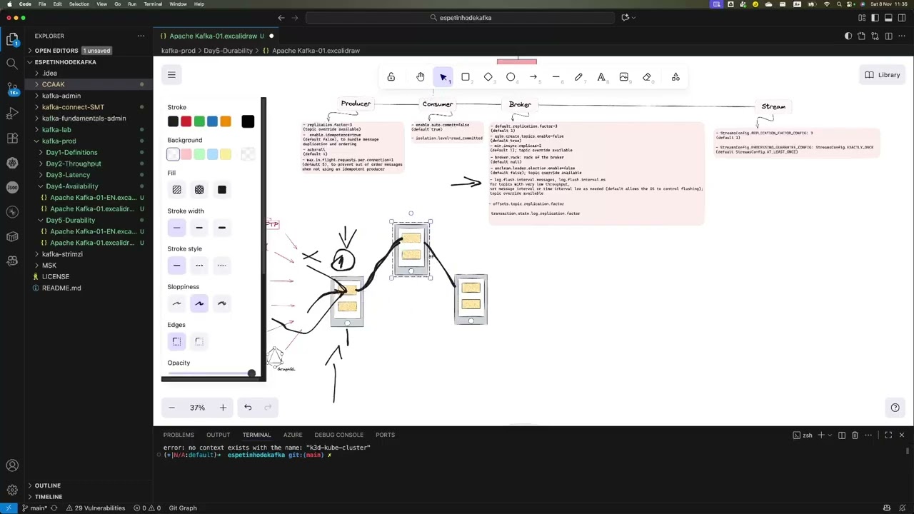Image resolution: width=914 pixels, height=514 pixels.
Task: Reset zoom via the 37% button
Action: [197, 408]
